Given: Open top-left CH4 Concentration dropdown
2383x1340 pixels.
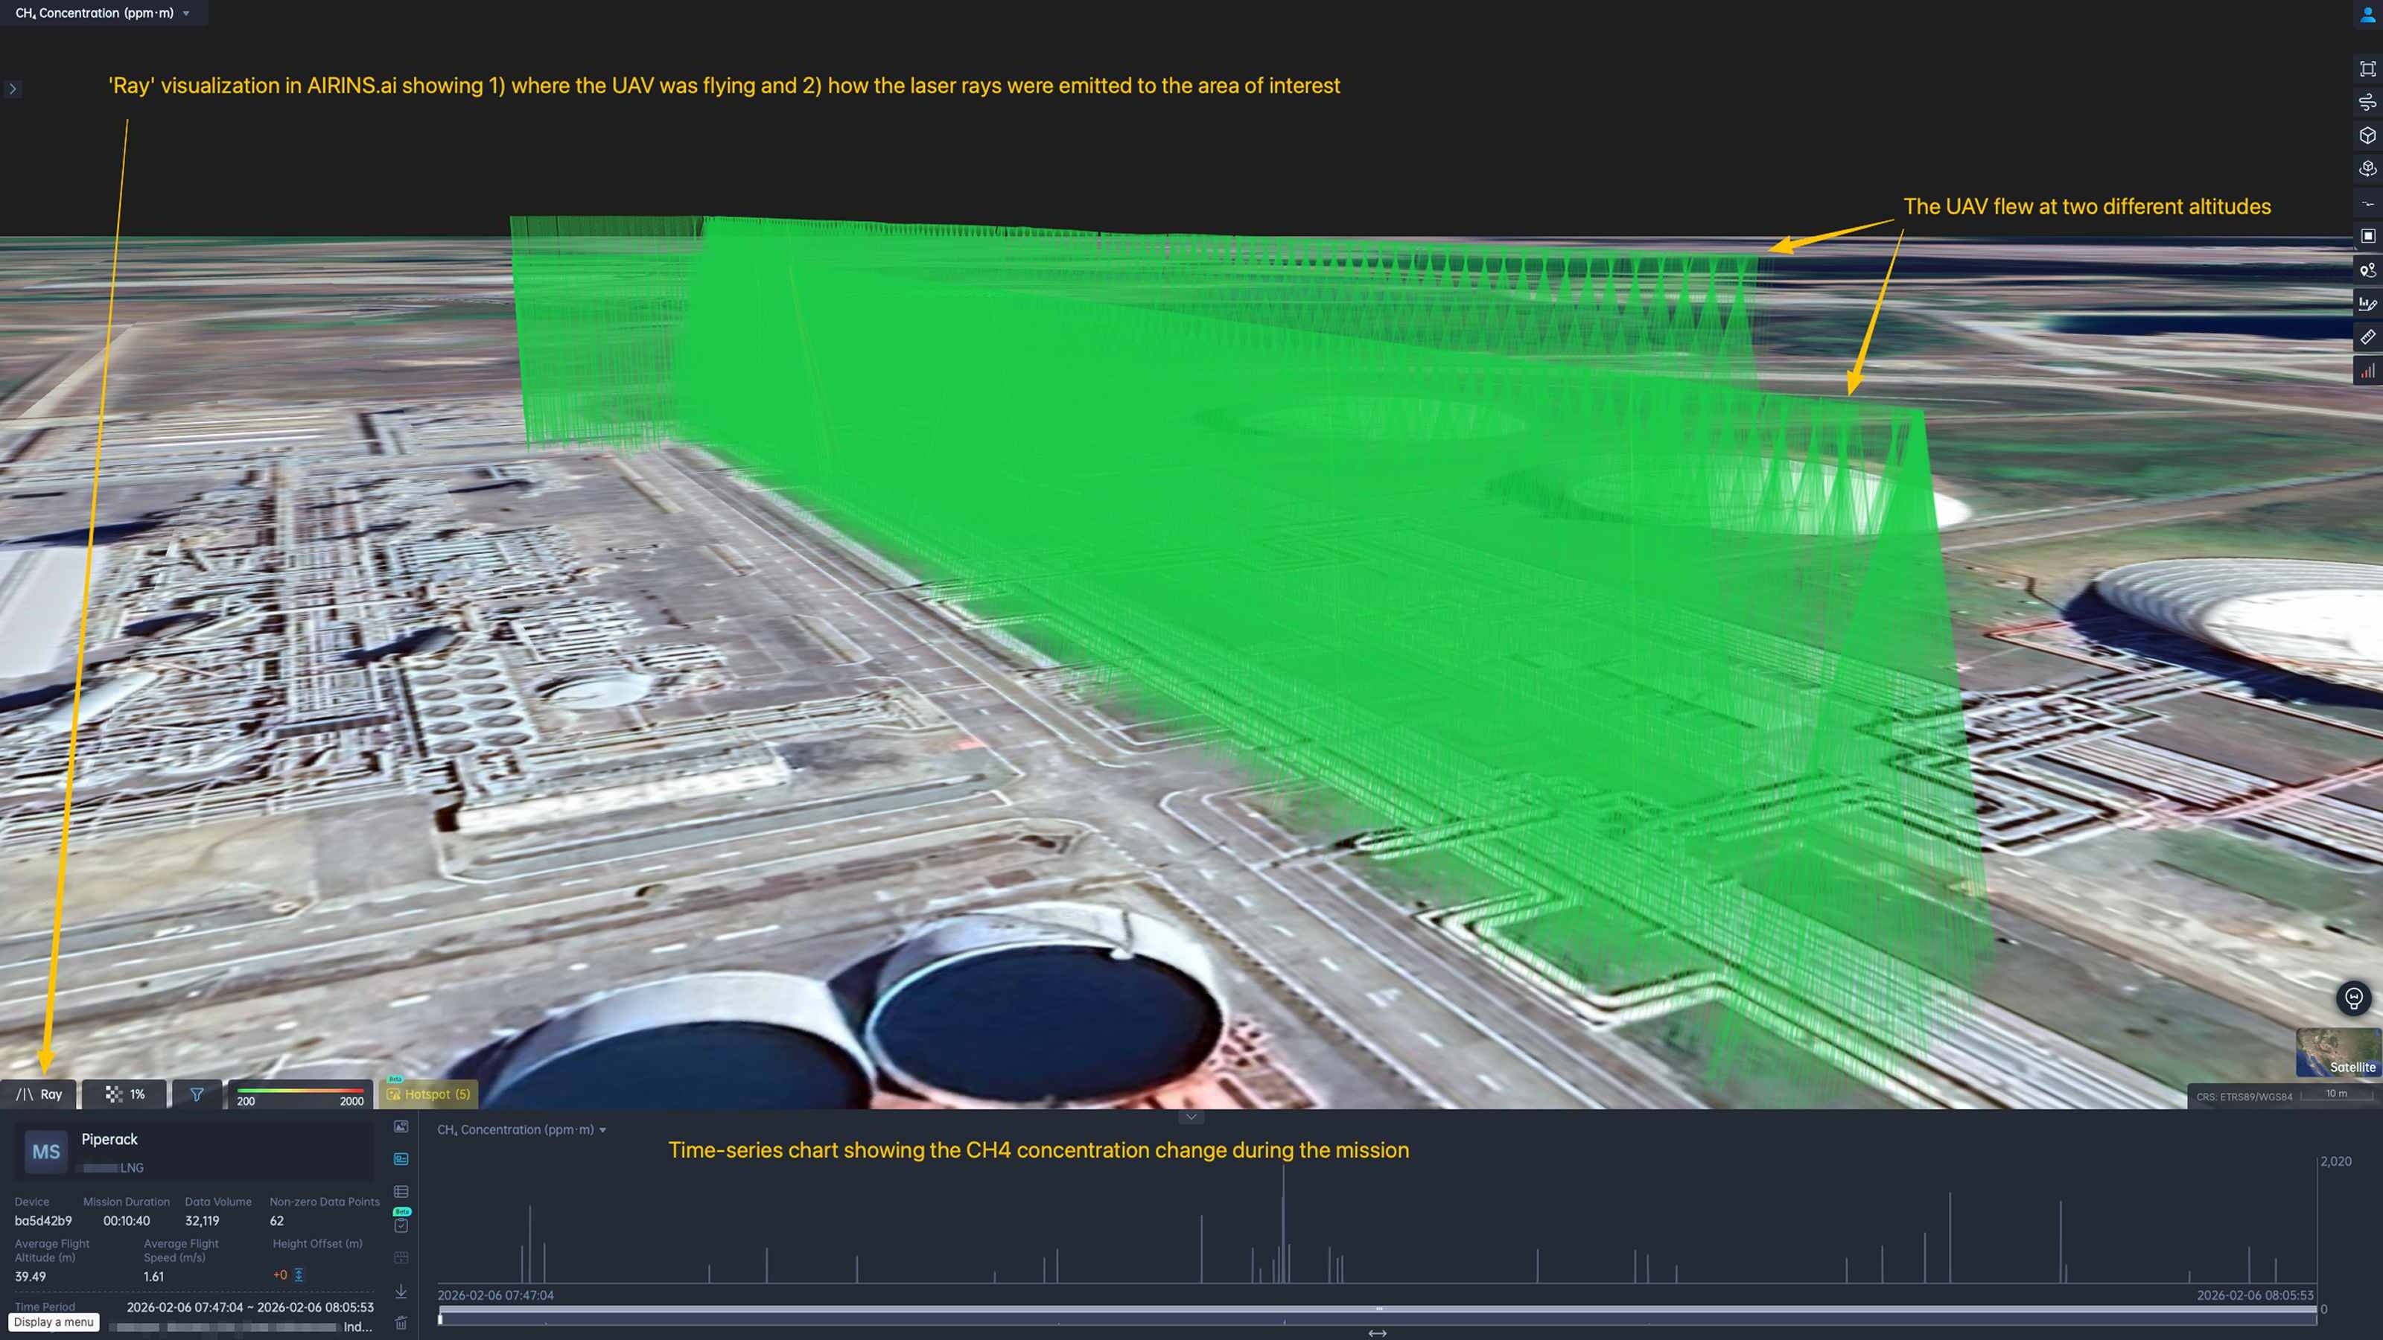Looking at the screenshot, I should tap(102, 13).
